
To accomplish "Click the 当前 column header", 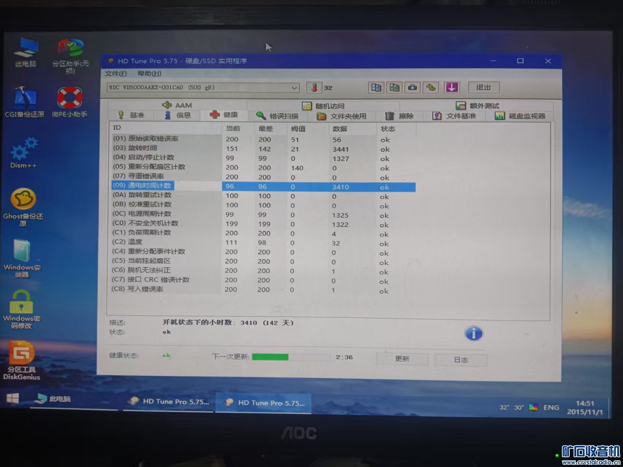I will tap(238, 129).
